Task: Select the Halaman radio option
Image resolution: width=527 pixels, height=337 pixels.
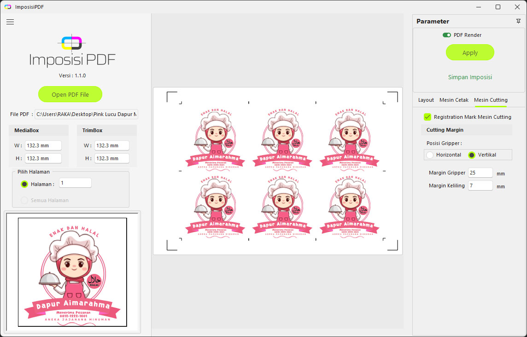Action: point(24,184)
